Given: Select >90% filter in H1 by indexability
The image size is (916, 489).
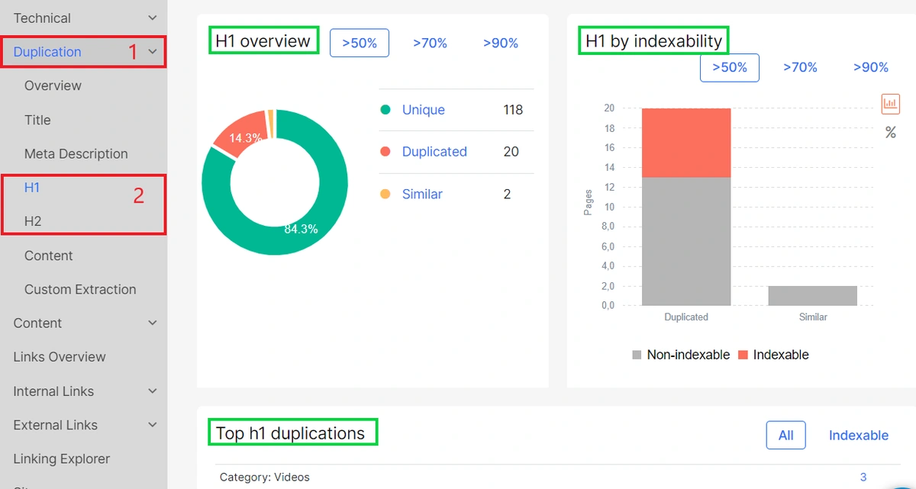Looking at the screenshot, I should 870,67.
